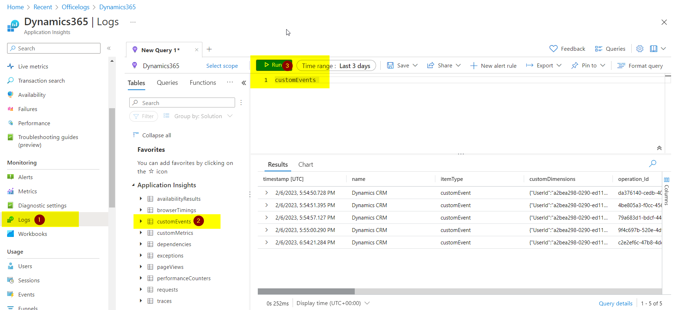Switch to the Queries tab in side panel

(167, 83)
